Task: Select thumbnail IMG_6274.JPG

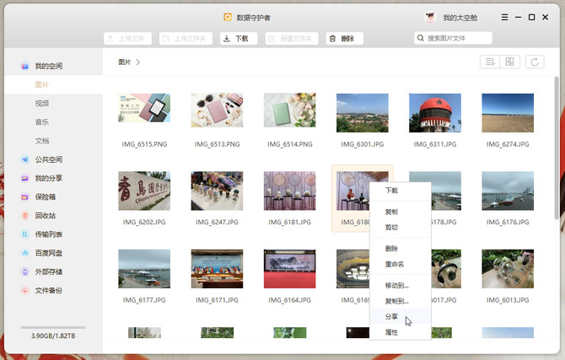Action: pos(508,113)
